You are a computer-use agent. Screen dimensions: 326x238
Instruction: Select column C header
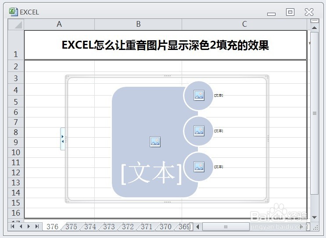click(x=244, y=24)
